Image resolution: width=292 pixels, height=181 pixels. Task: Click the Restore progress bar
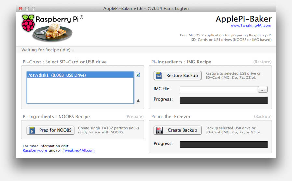[224, 100]
